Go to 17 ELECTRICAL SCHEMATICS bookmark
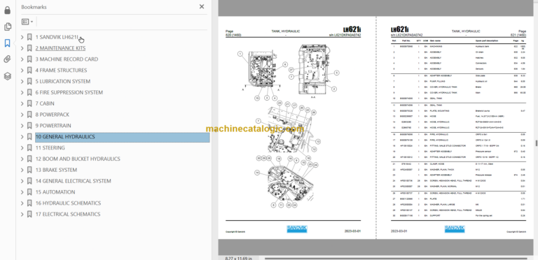Image resolution: width=538 pixels, height=260 pixels. 68,214
